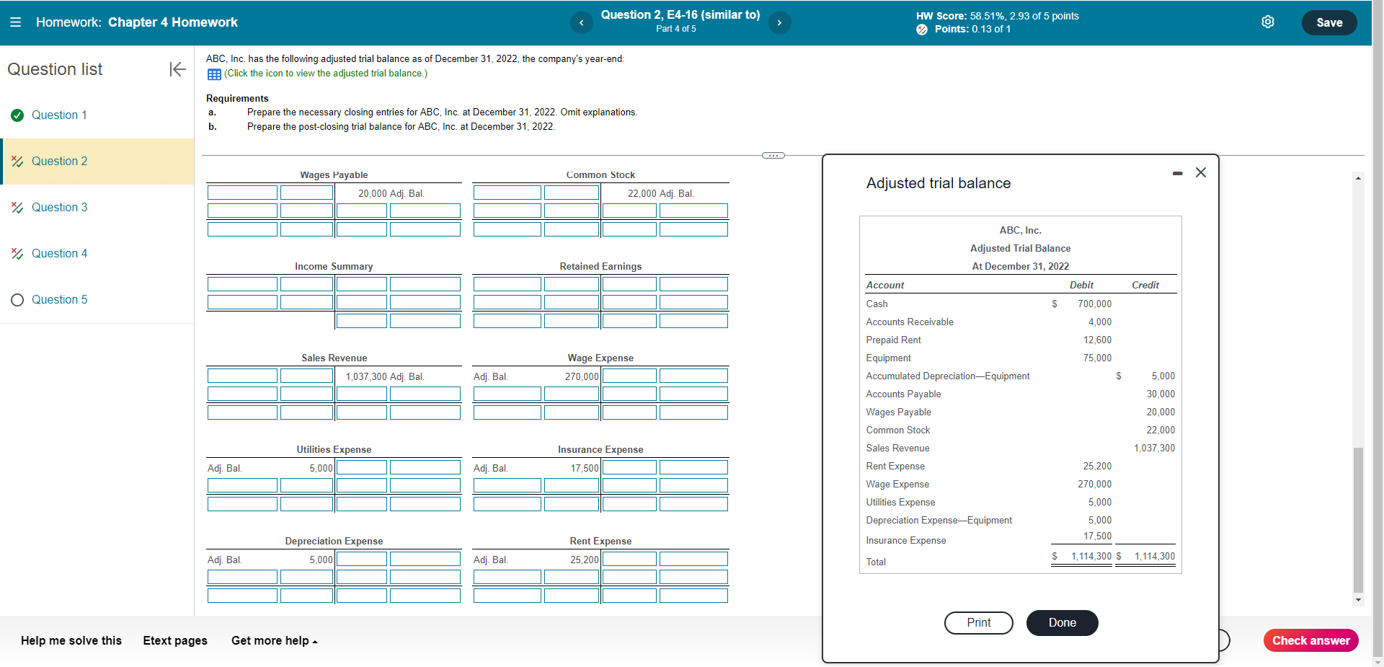Click the empty circle beside Question 5
This screenshot has height=667, width=1384.
click(17, 300)
